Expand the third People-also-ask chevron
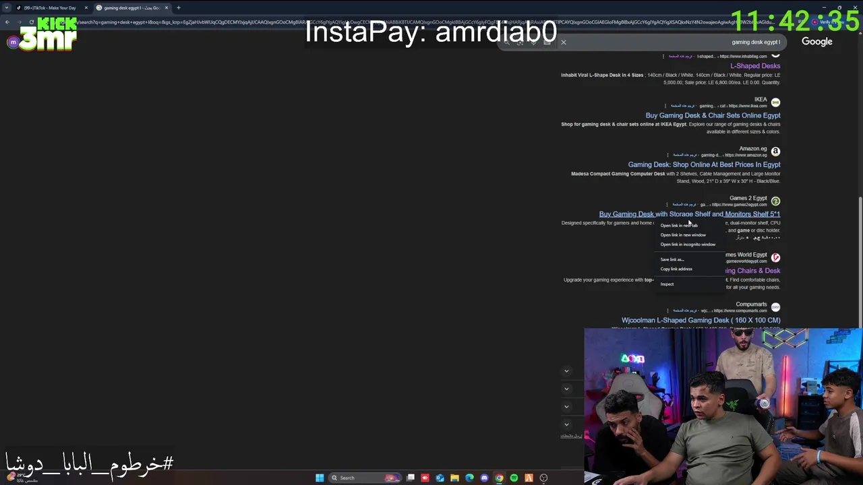Image resolution: width=863 pixels, height=485 pixels. (566, 406)
